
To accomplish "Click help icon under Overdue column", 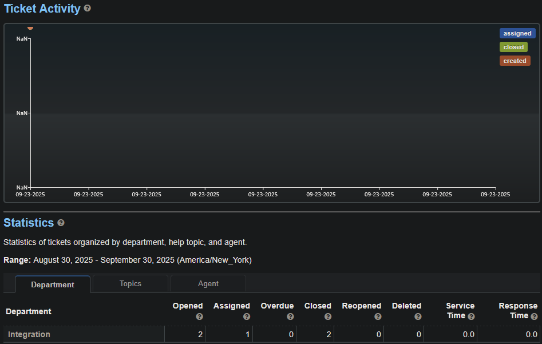I will [x=290, y=317].
